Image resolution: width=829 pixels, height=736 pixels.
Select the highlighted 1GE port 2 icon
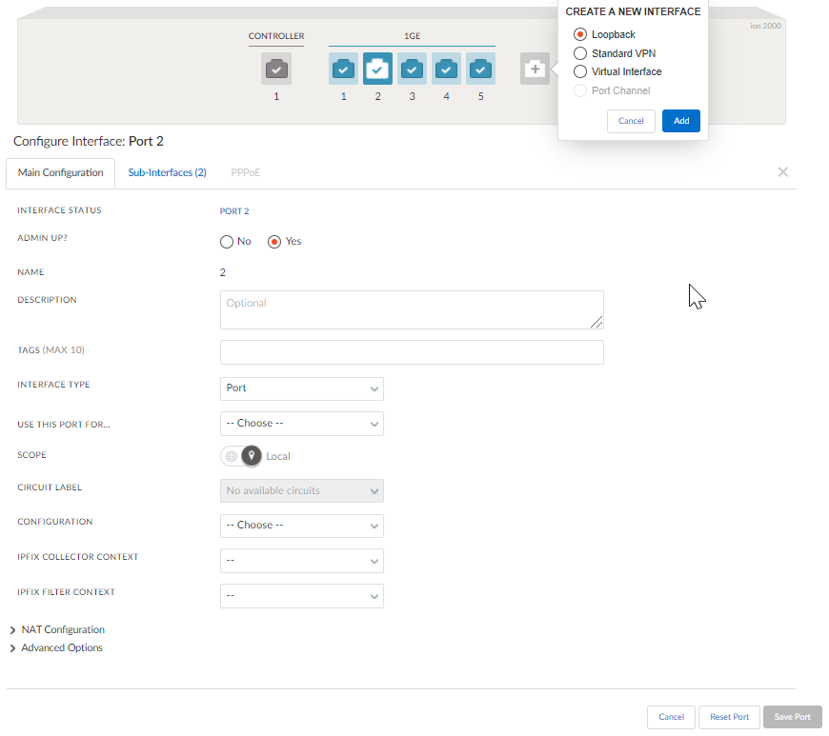point(377,70)
